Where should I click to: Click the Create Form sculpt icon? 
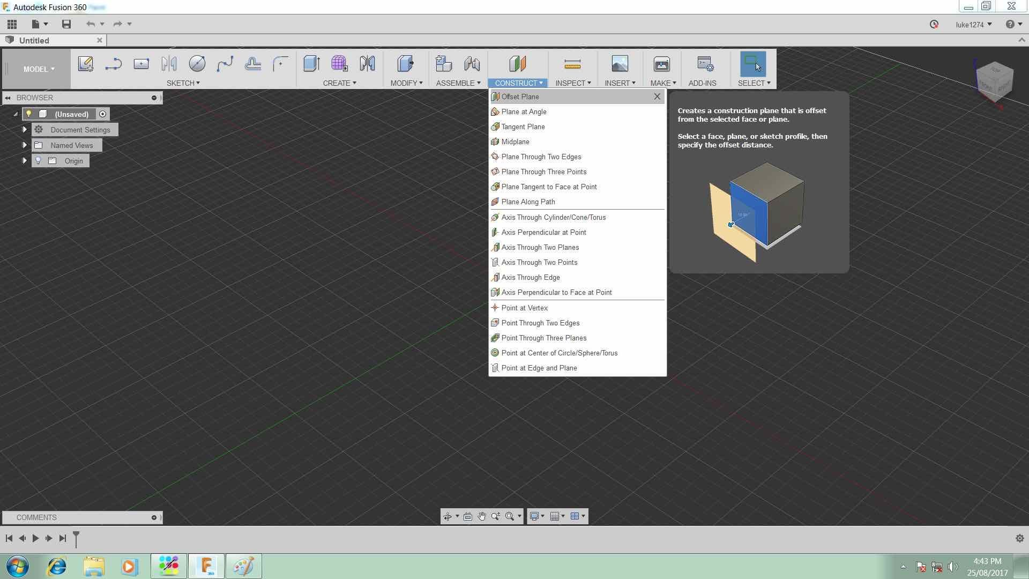(x=339, y=64)
